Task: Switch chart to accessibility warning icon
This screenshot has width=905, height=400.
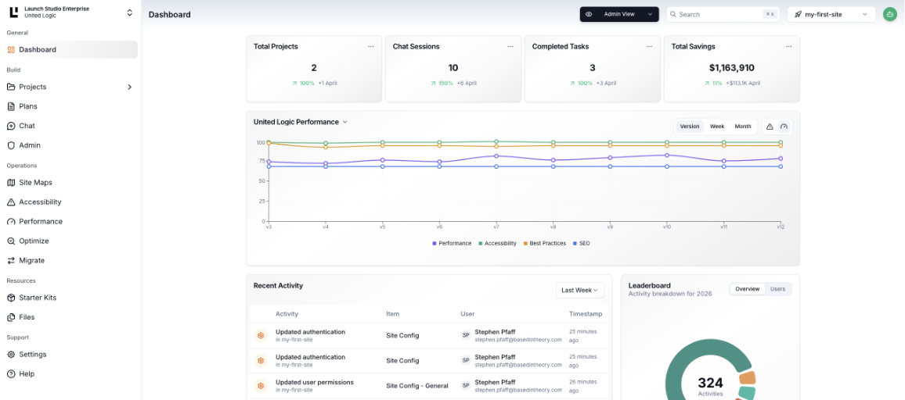Action: click(770, 127)
